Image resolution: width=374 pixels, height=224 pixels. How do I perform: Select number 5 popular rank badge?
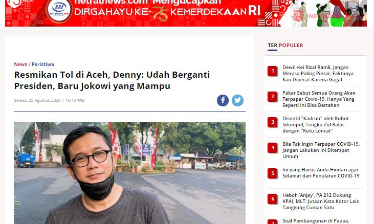(273, 173)
